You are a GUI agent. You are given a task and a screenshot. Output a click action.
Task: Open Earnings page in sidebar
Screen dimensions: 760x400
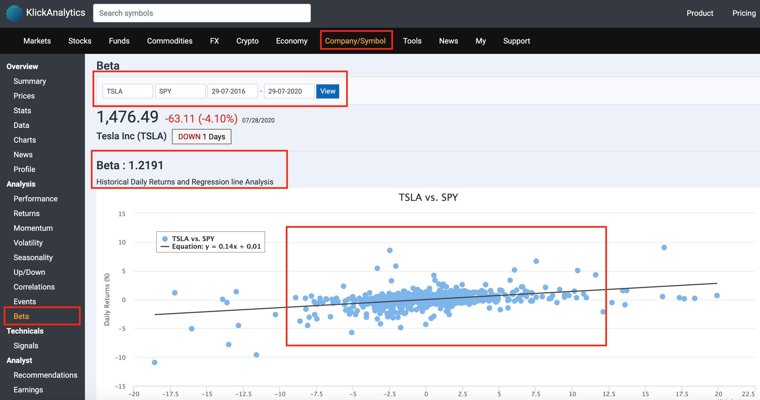[28, 390]
